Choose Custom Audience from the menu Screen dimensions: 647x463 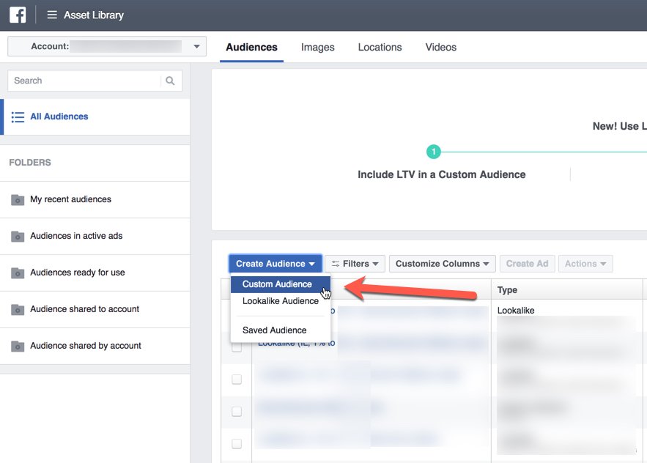pos(281,284)
